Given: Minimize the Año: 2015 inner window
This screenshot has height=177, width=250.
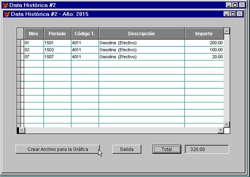Looking at the screenshot, I should [x=226, y=14].
